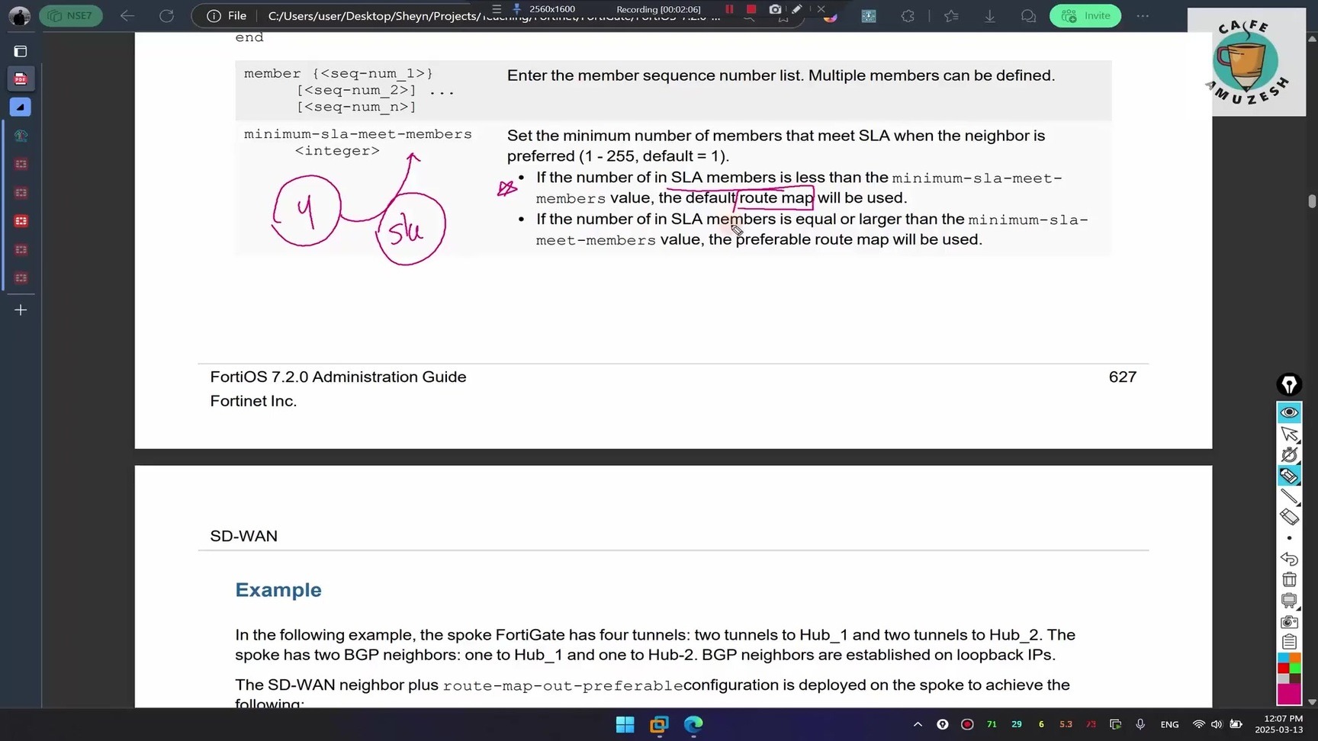The width and height of the screenshot is (1318, 741).
Task: Click the green Invite button
Action: click(1085, 15)
